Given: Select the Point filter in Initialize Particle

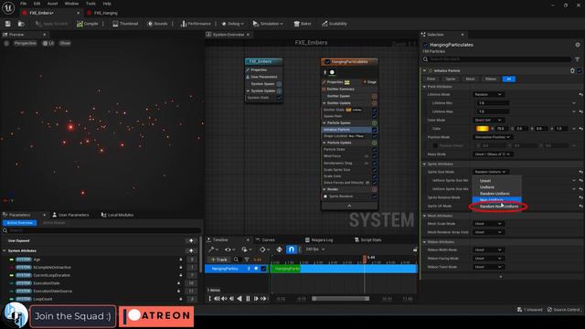Looking at the screenshot, I should 431,79.
